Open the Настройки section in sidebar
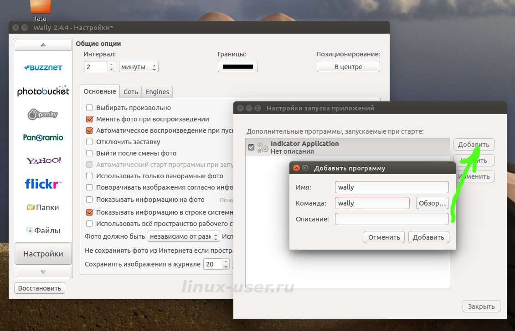The width and height of the screenshot is (515, 331). (x=43, y=254)
